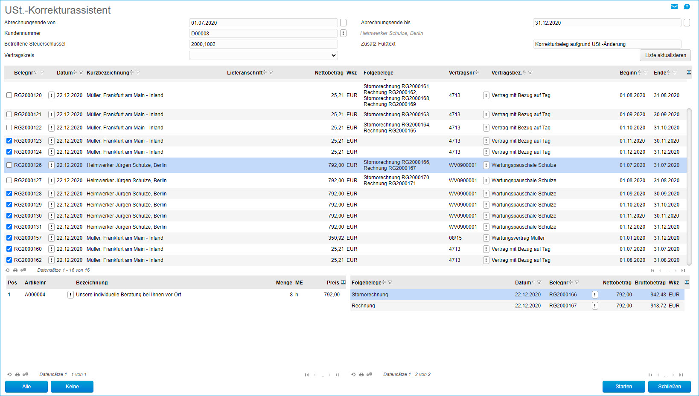Open settings gears for the main list
Image resolution: width=699 pixels, height=396 pixels.
tap(23, 270)
